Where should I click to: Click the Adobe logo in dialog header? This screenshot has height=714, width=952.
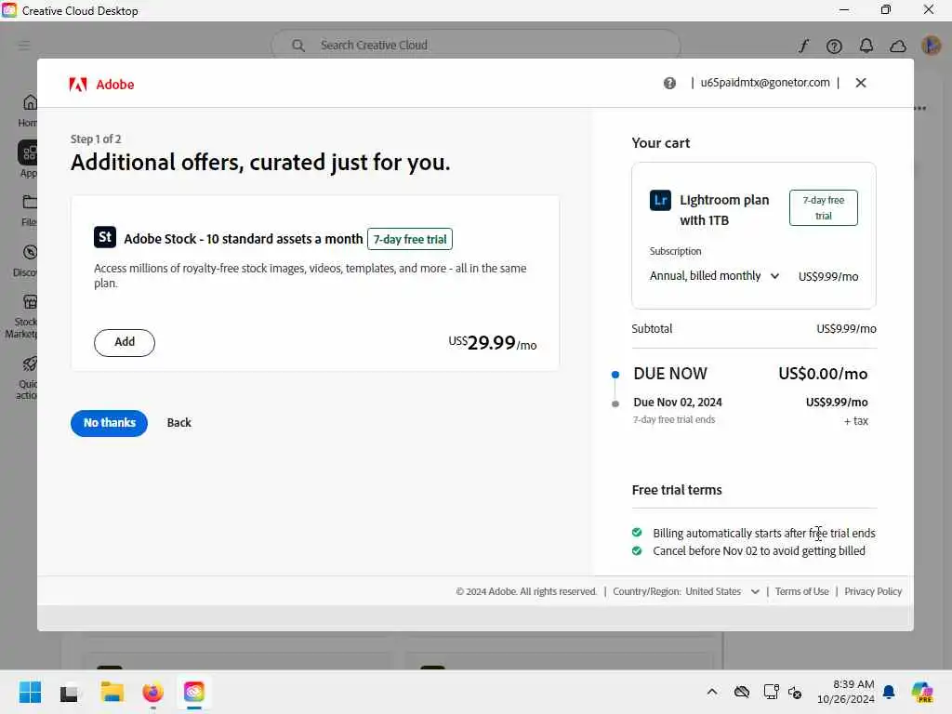pyautogui.click(x=101, y=85)
